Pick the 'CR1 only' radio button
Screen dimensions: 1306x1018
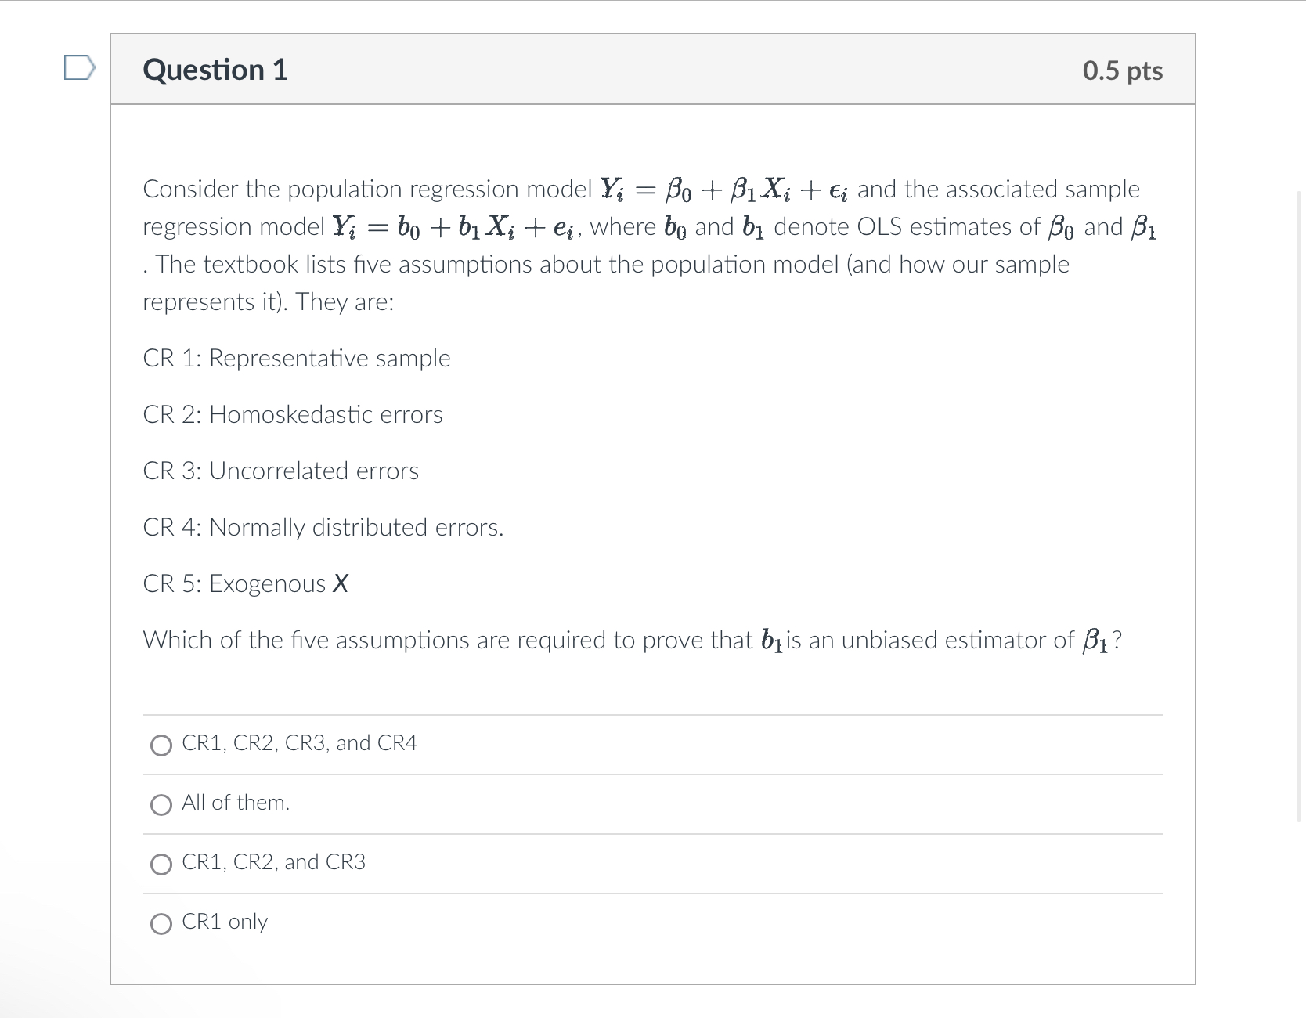pos(161,923)
